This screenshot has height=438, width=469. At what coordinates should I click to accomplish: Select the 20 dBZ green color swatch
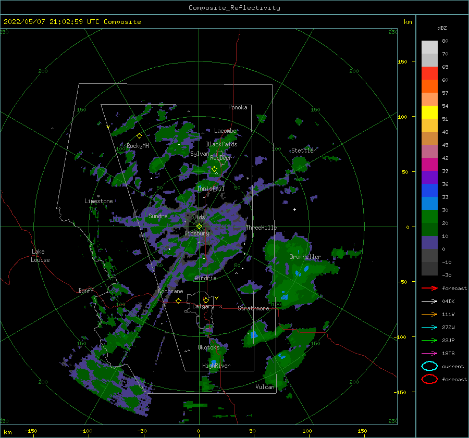(x=429, y=229)
